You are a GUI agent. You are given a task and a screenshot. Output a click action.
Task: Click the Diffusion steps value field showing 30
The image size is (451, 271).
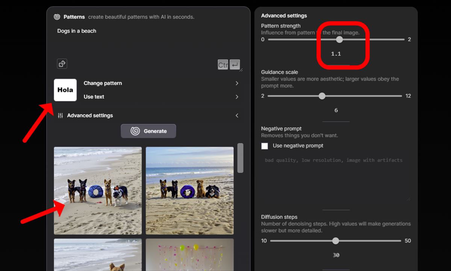[x=336, y=255]
